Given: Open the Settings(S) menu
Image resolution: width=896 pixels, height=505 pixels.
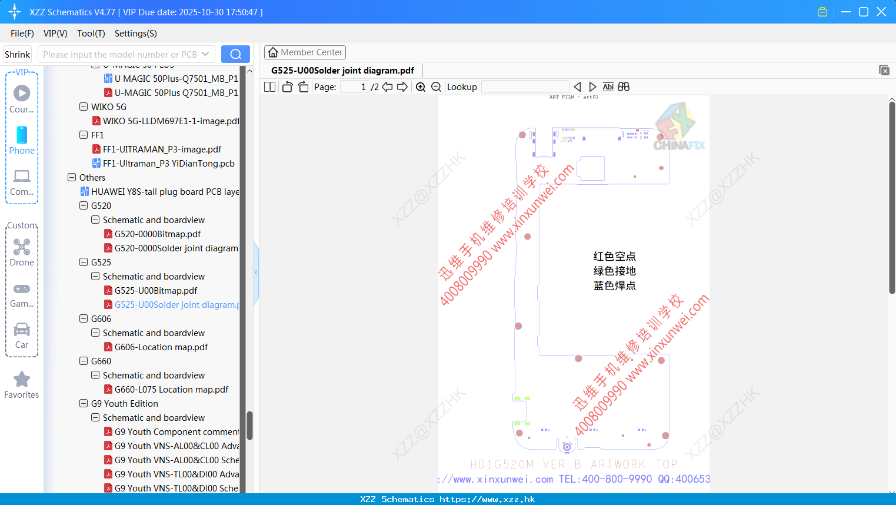Looking at the screenshot, I should 136,34.
